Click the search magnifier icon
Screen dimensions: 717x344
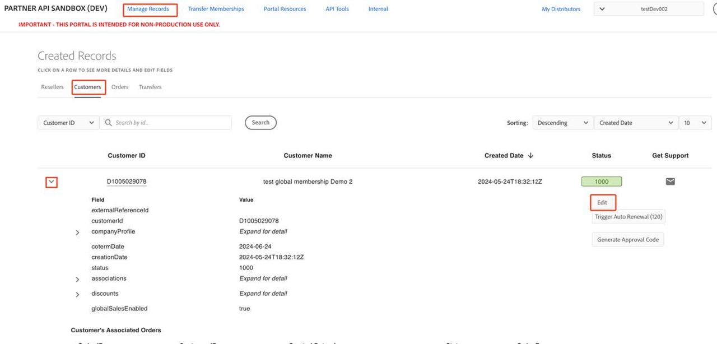tap(108, 123)
